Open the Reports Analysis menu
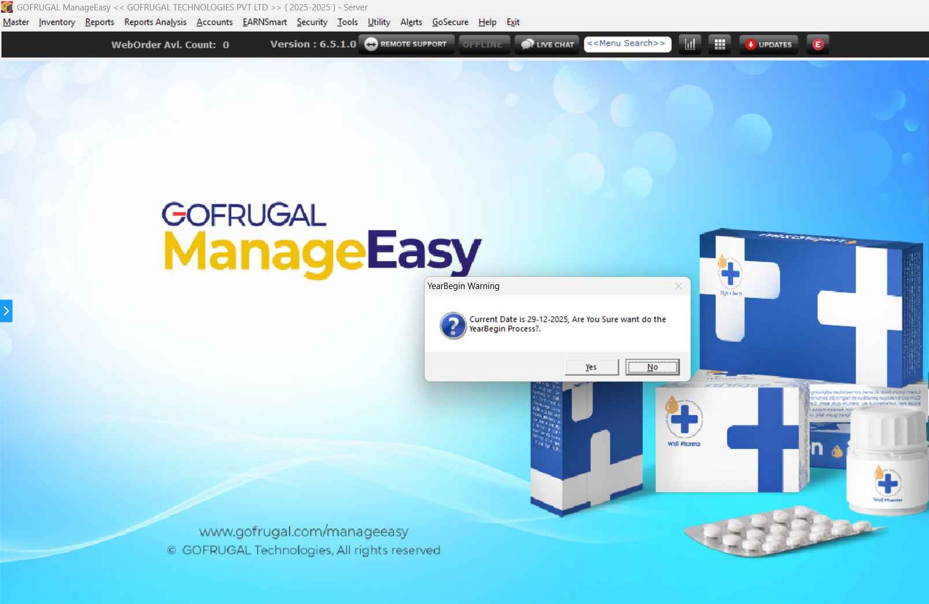This screenshot has height=604, width=929. 155,22
